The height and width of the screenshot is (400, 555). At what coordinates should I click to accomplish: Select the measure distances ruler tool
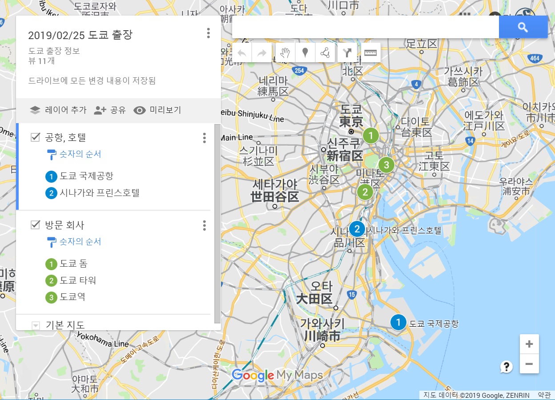(370, 52)
